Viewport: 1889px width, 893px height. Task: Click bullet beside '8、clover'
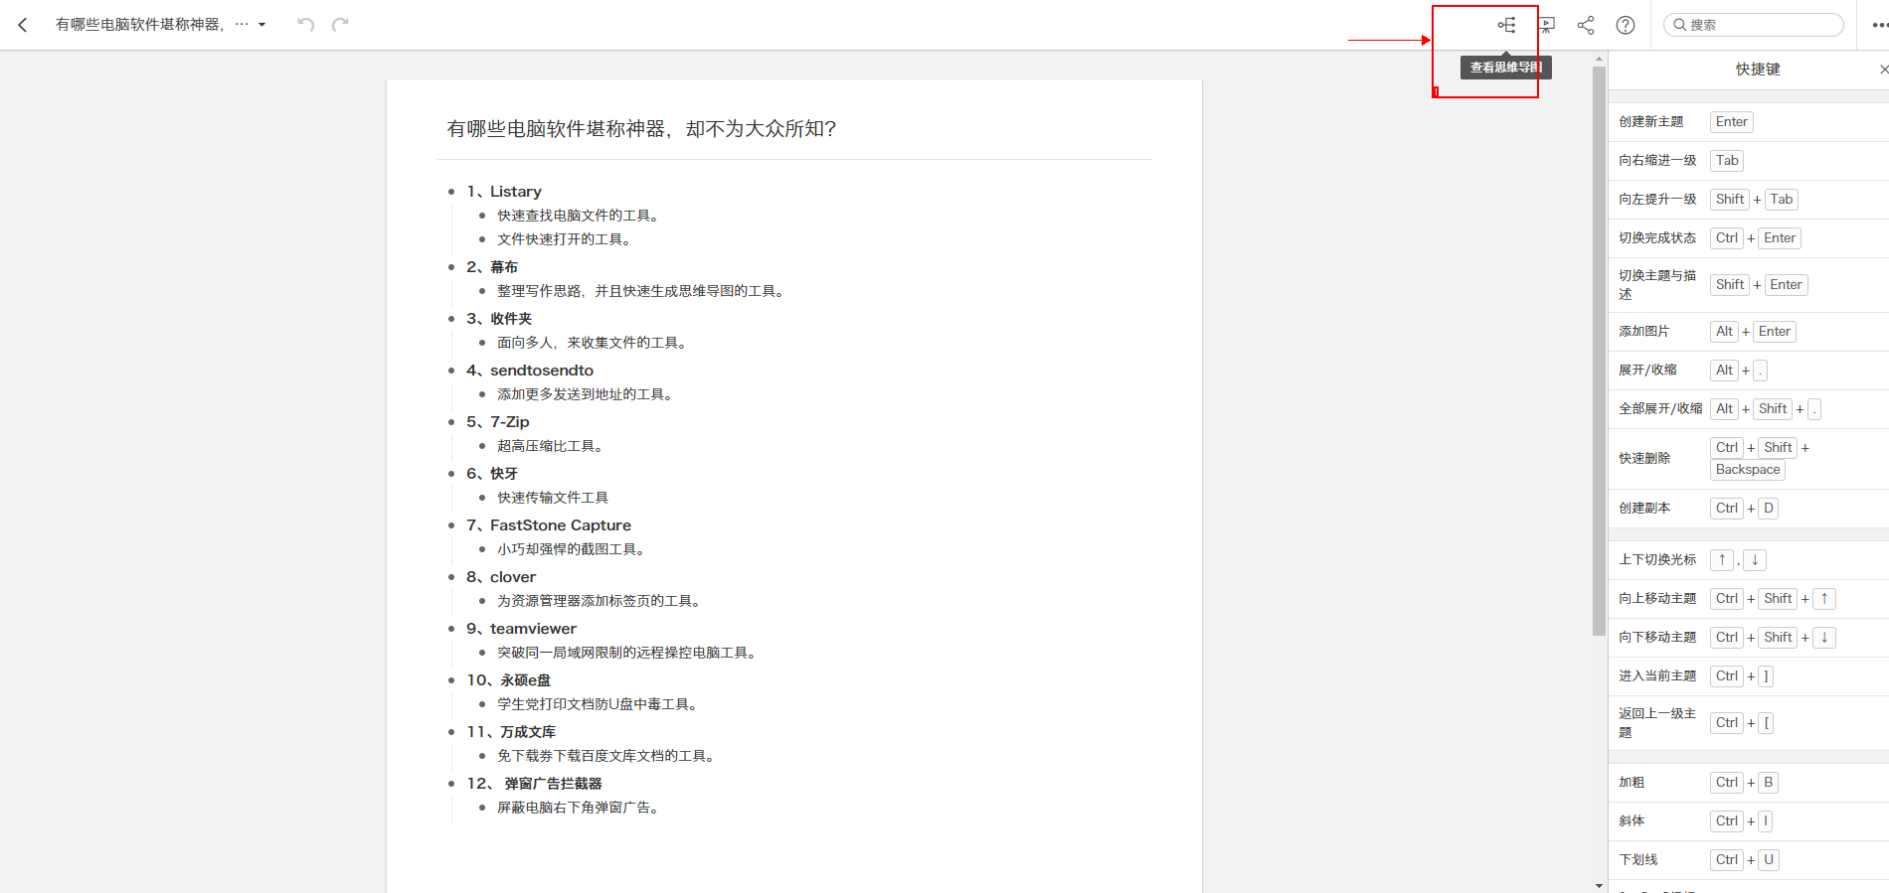point(451,577)
